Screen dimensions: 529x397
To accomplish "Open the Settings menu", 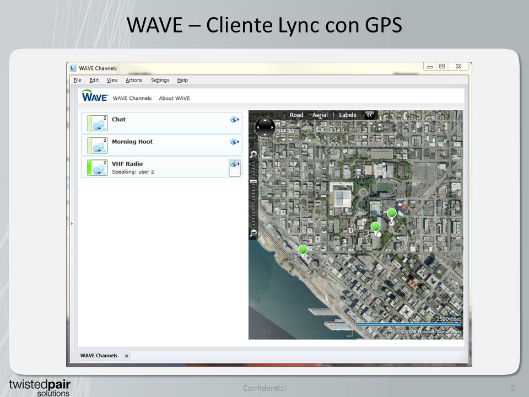I will click(160, 80).
